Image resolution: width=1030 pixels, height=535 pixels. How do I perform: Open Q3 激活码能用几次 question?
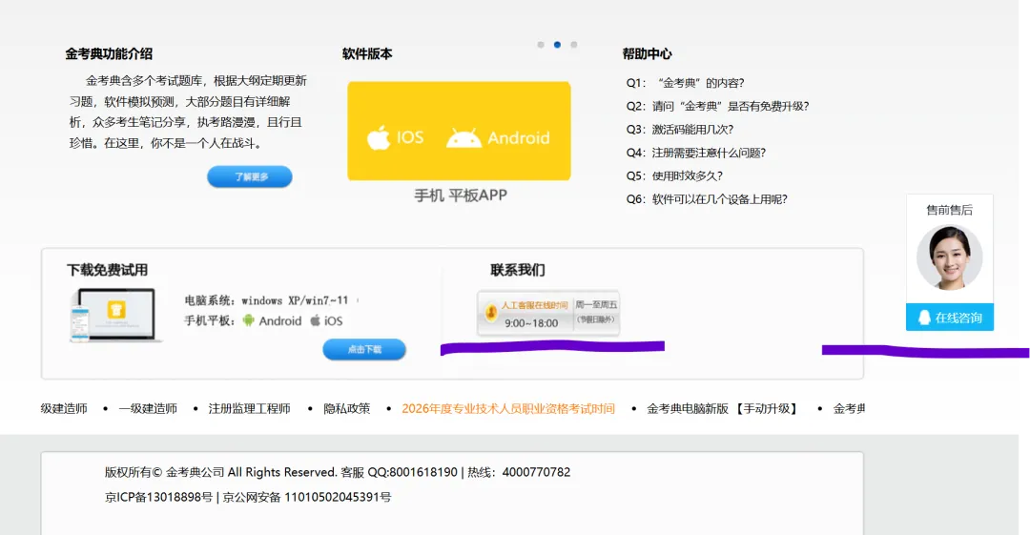coord(679,130)
